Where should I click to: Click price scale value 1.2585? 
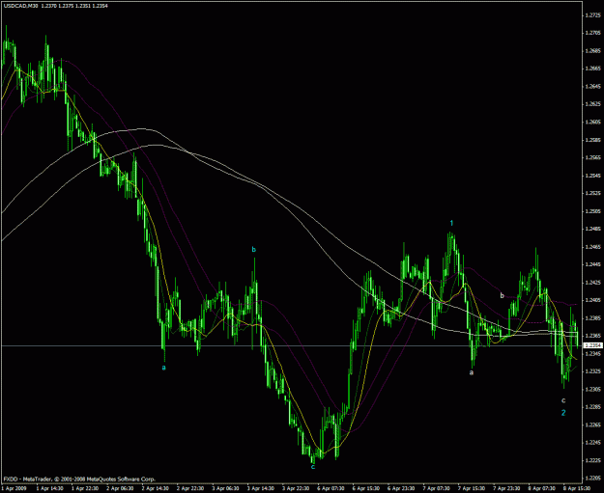590,140
